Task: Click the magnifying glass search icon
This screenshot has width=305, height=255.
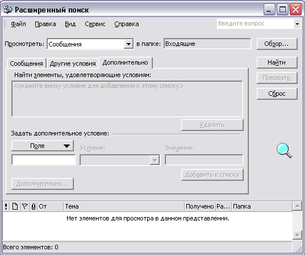Action: point(284,150)
